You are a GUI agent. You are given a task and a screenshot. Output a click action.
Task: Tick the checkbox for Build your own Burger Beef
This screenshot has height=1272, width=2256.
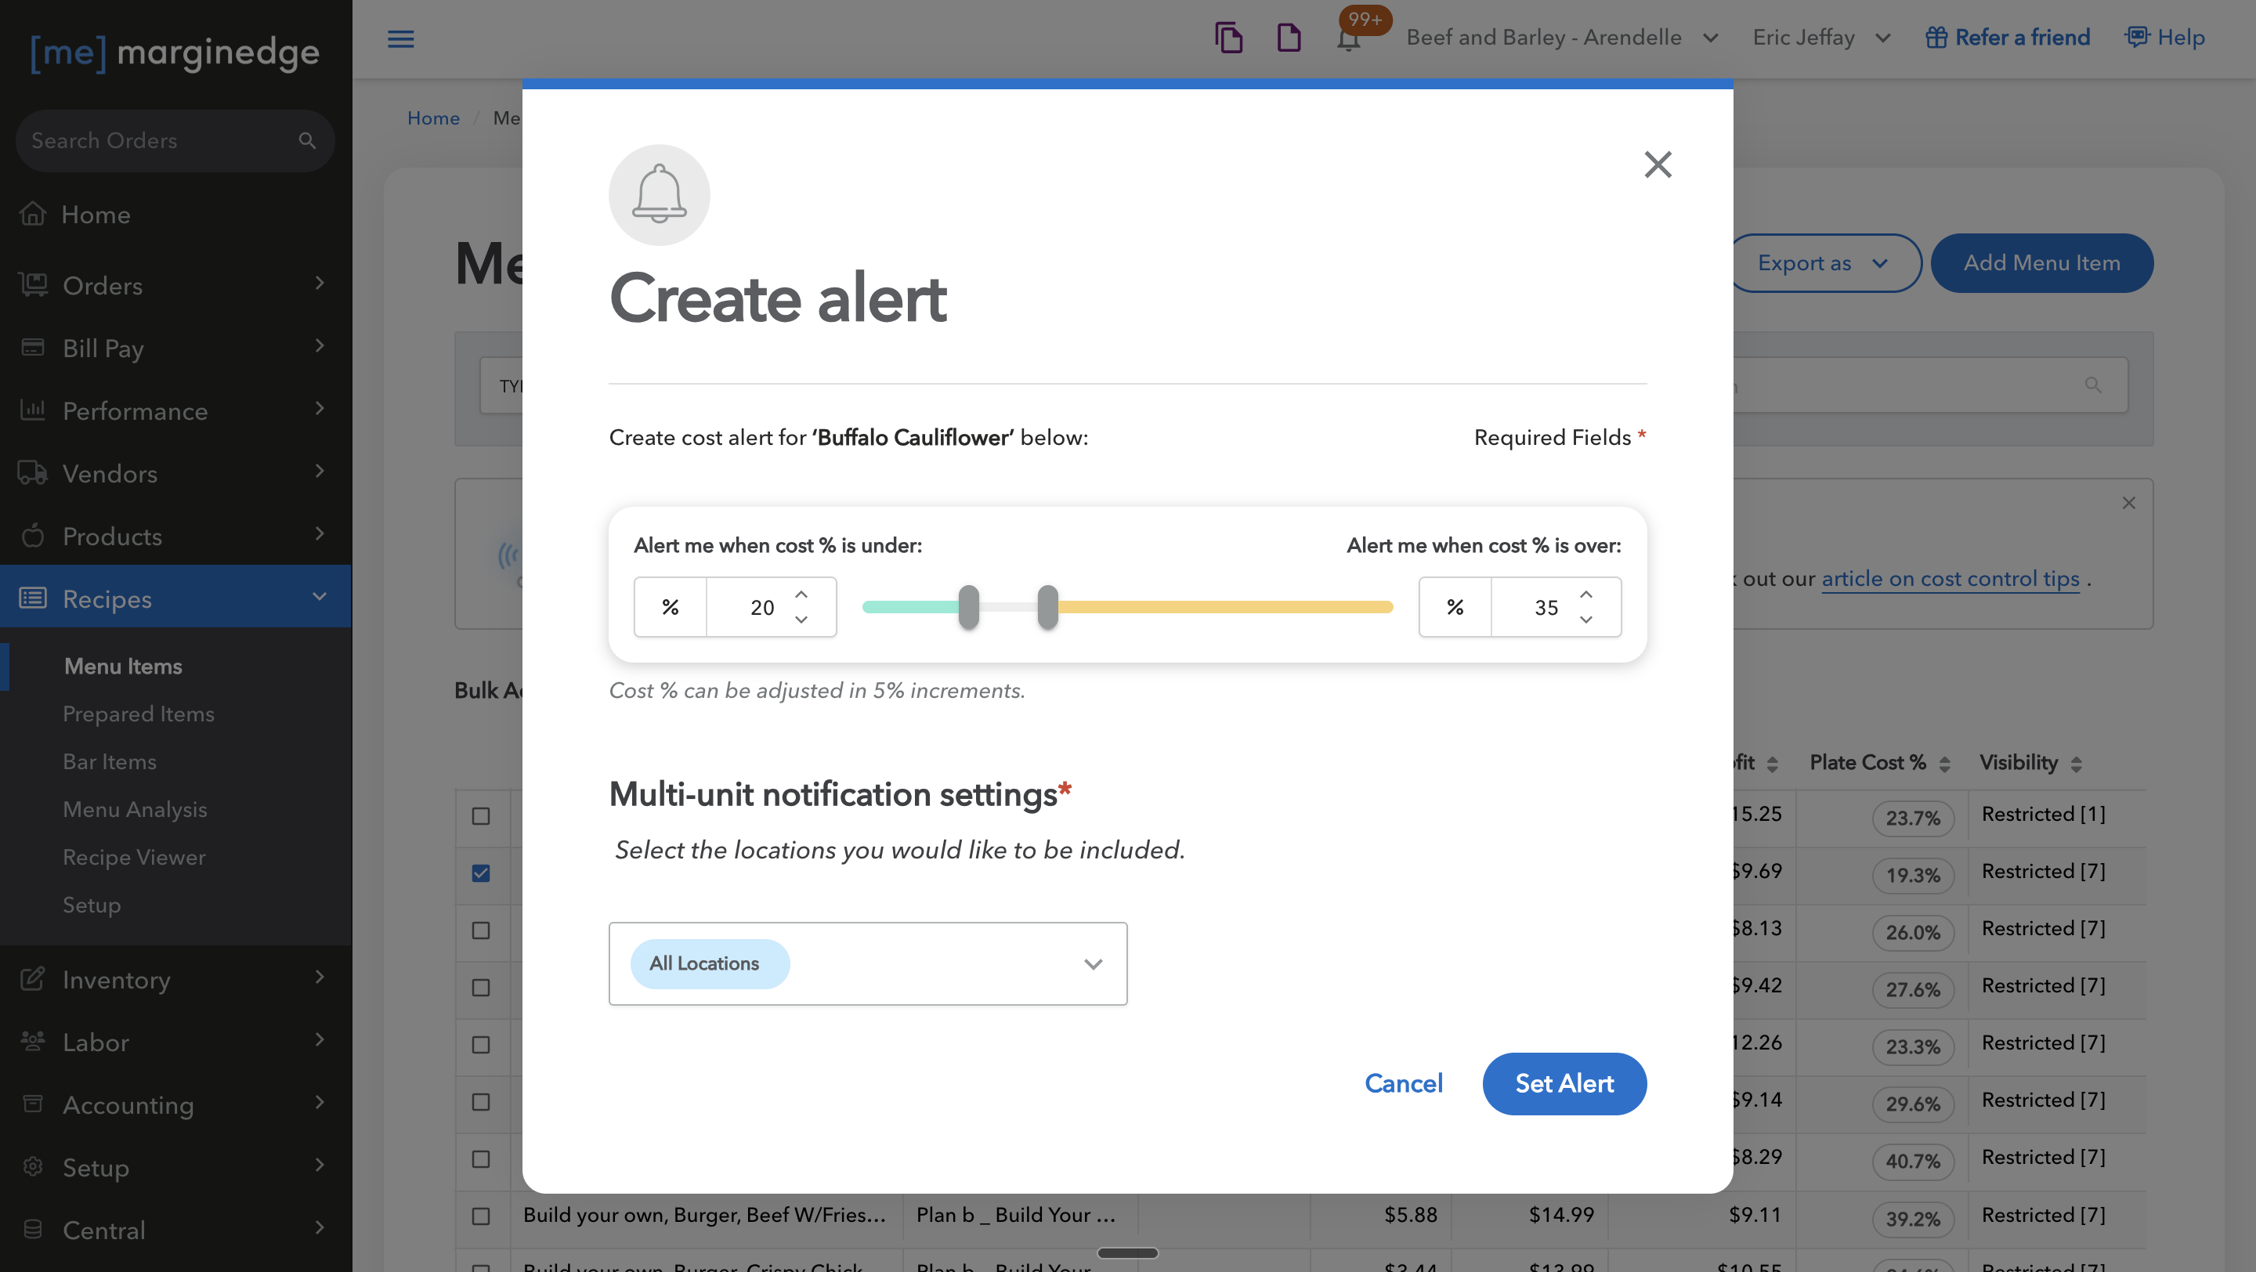tap(481, 1215)
